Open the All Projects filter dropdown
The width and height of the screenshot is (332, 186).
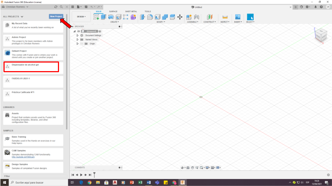point(13,17)
